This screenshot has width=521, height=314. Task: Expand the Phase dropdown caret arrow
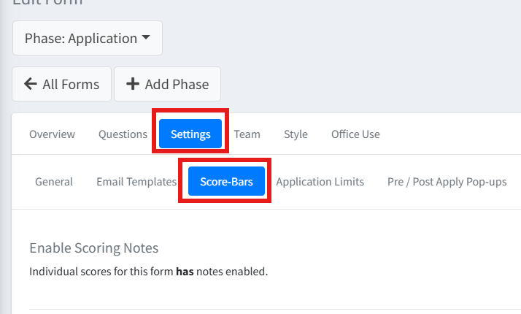click(146, 38)
